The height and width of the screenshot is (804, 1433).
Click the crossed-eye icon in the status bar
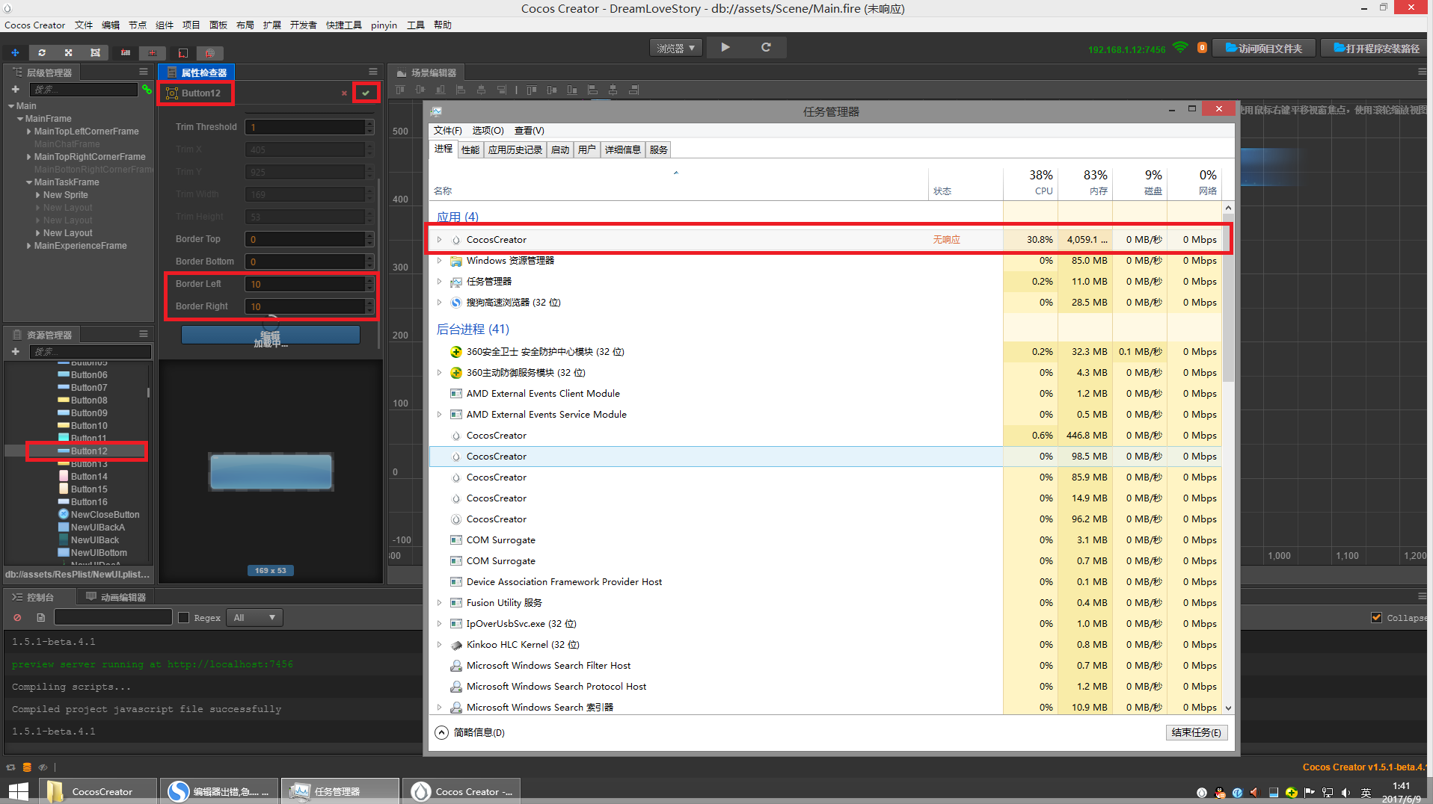tap(43, 767)
